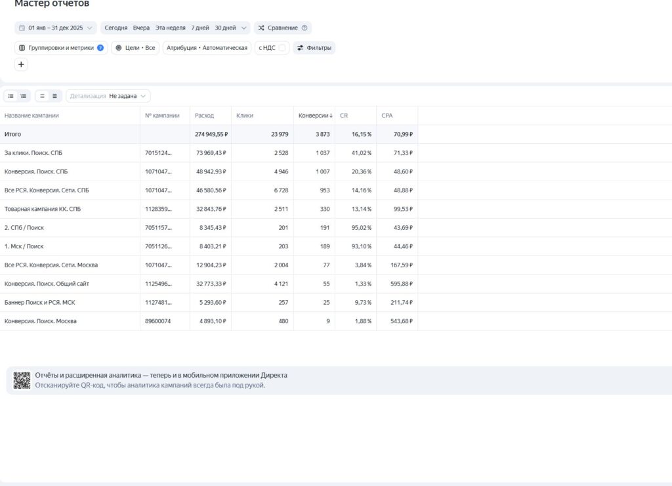Click the Итого total row label
This screenshot has height=486, width=672.
12,134
